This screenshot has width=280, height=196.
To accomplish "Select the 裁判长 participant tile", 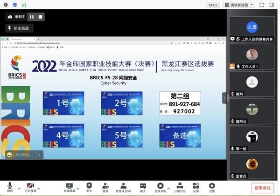I will pos(252,112).
